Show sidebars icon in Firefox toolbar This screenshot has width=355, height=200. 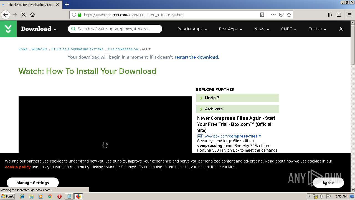pos(339,15)
